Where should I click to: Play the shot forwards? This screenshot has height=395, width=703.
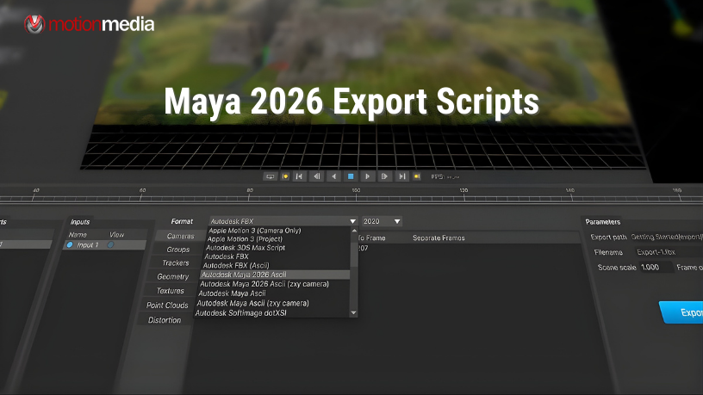point(367,176)
